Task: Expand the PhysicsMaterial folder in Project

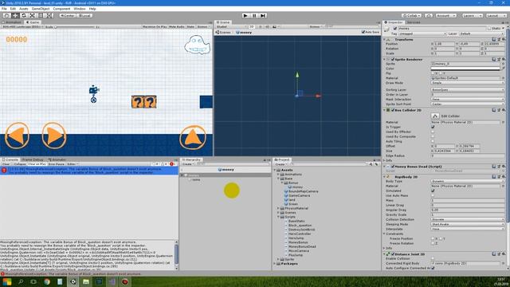Action: pos(279,208)
